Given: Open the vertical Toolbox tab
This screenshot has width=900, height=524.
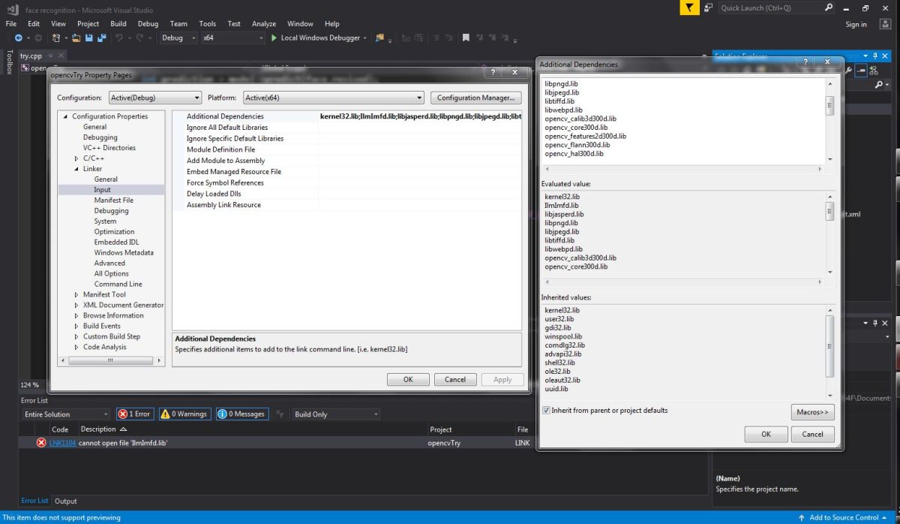Looking at the screenshot, I should click(9, 62).
